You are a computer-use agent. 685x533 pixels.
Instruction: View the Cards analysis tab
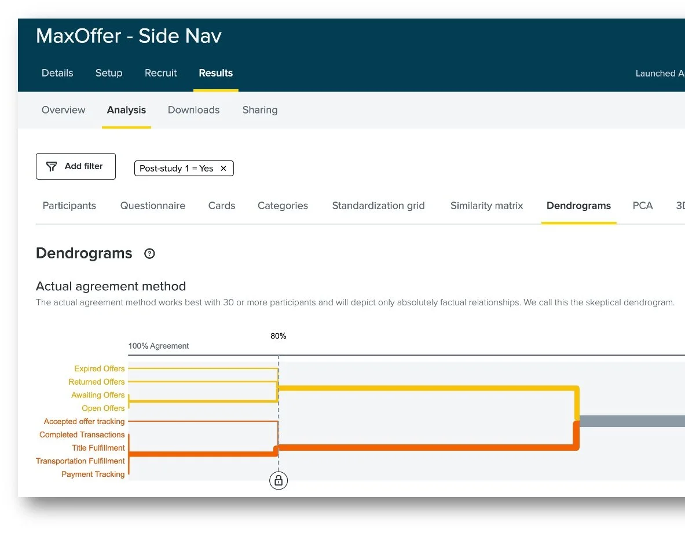[222, 206]
